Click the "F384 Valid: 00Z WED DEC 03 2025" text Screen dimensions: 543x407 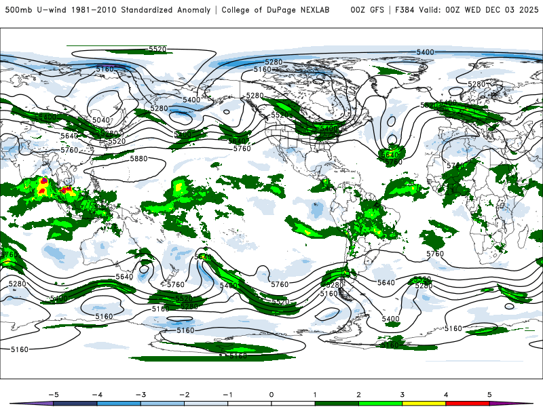tap(466, 10)
